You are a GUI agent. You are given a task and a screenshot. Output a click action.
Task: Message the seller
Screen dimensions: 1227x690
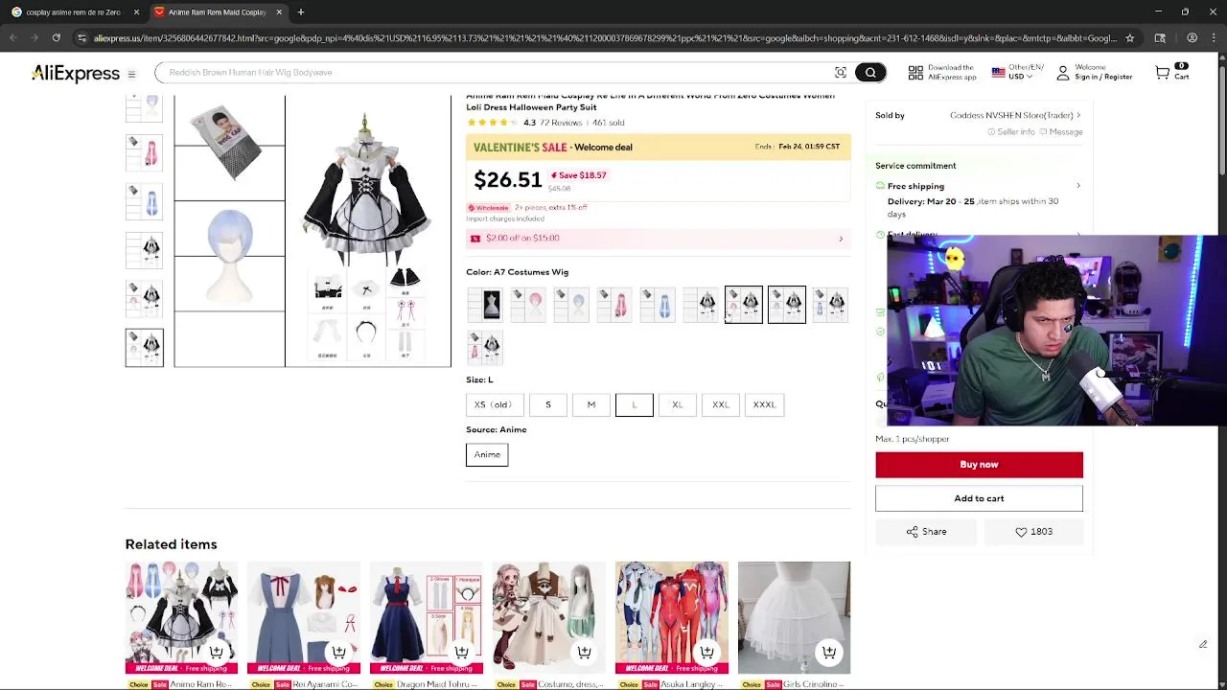pos(1061,132)
